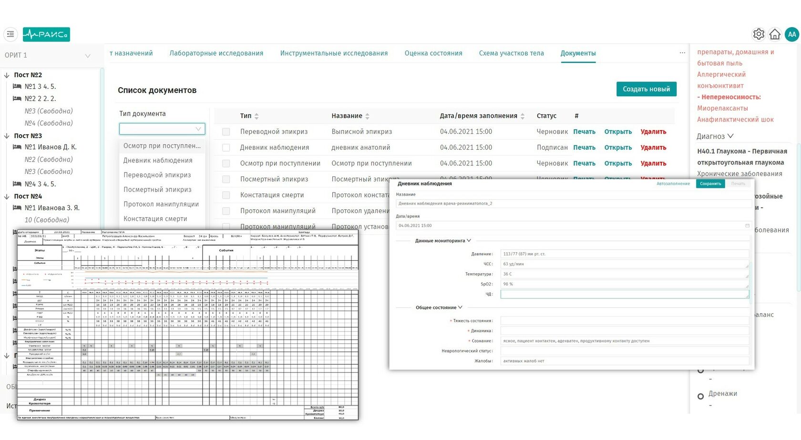Screen dimensions: 801x440
Task: Open Схема участков тела tab
Action: coord(512,53)
